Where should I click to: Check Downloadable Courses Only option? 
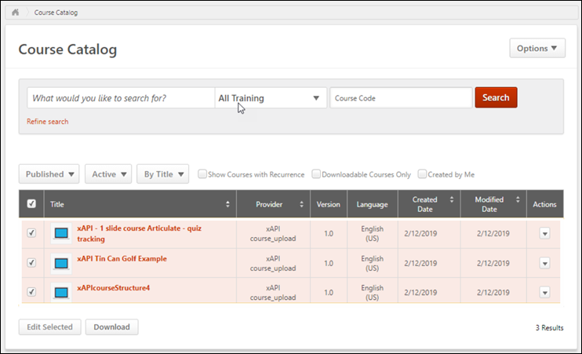[x=316, y=174]
